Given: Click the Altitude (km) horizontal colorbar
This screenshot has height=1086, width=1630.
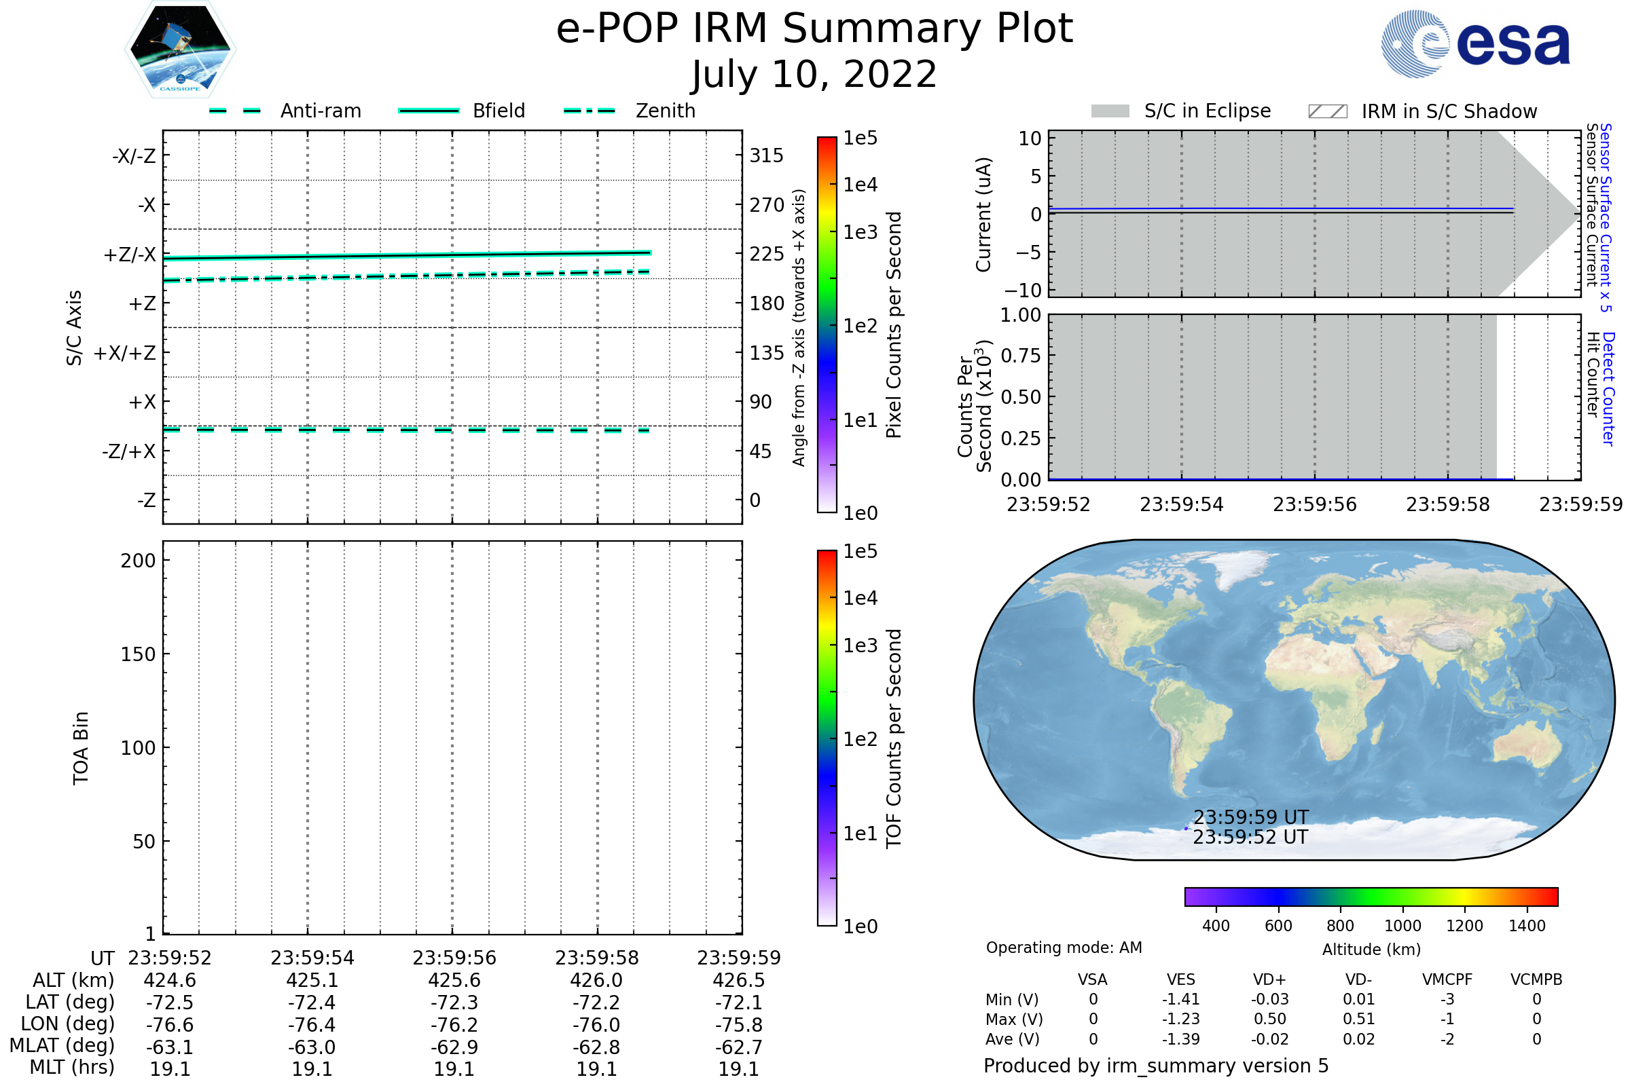Looking at the screenshot, I should [1371, 896].
